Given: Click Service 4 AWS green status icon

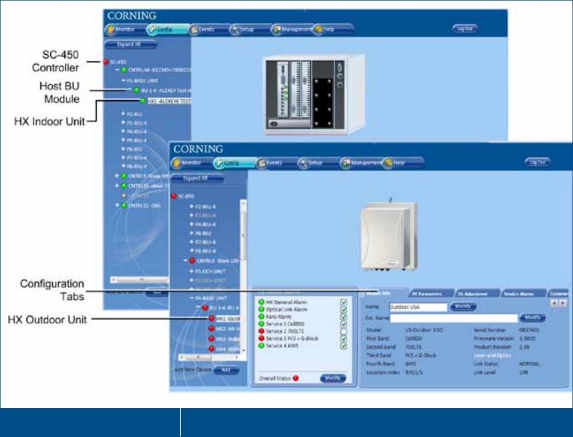Looking at the screenshot, I should [x=261, y=345].
